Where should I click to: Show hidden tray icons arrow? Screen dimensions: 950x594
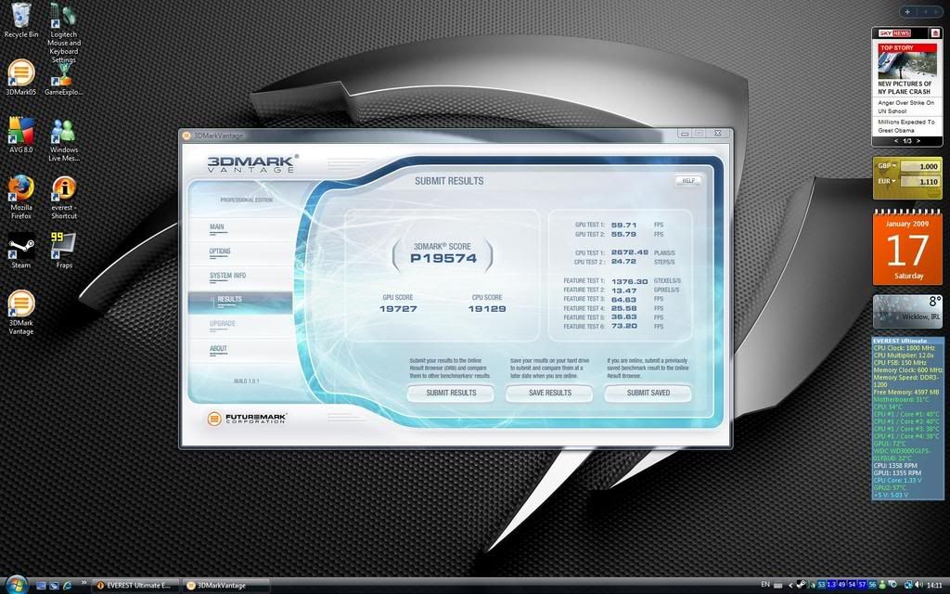point(790,585)
